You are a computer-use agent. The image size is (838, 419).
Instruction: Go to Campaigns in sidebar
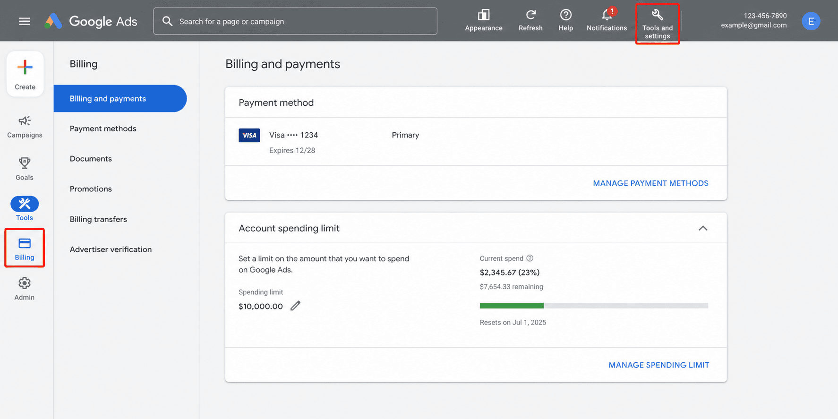point(25,127)
